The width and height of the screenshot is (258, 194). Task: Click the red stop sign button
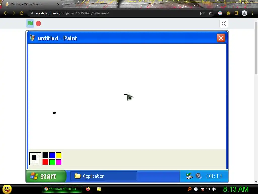coord(38,23)
